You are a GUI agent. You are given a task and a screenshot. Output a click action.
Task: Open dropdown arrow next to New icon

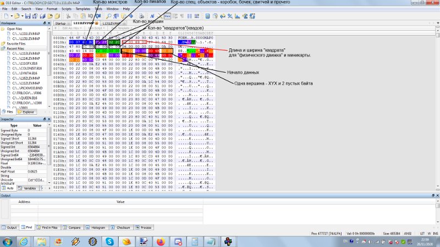[11, 16]
